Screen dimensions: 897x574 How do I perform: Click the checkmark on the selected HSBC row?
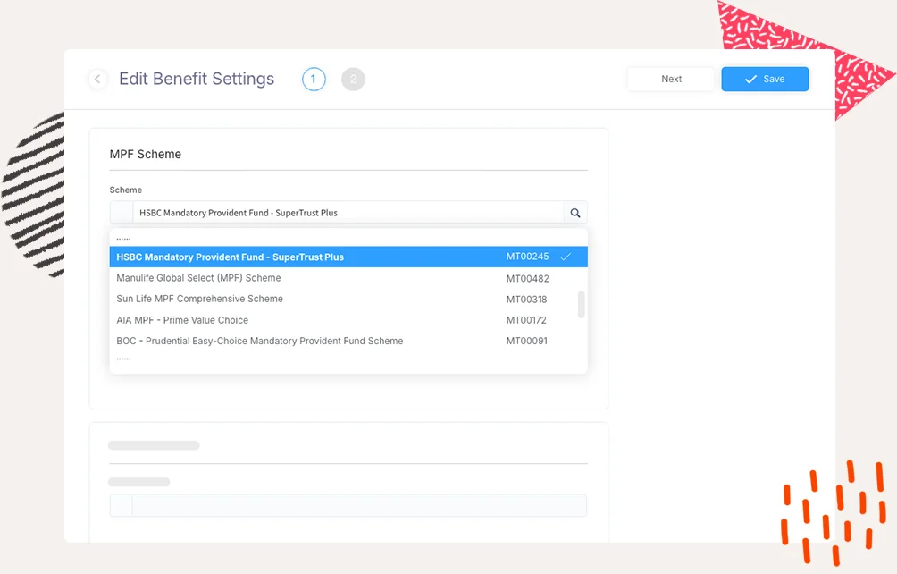566,257
